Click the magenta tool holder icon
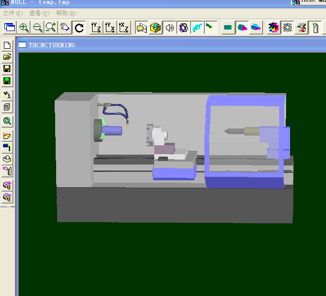Screen dimensions: 326x296 pyautogui.click(x=7, y=171)
